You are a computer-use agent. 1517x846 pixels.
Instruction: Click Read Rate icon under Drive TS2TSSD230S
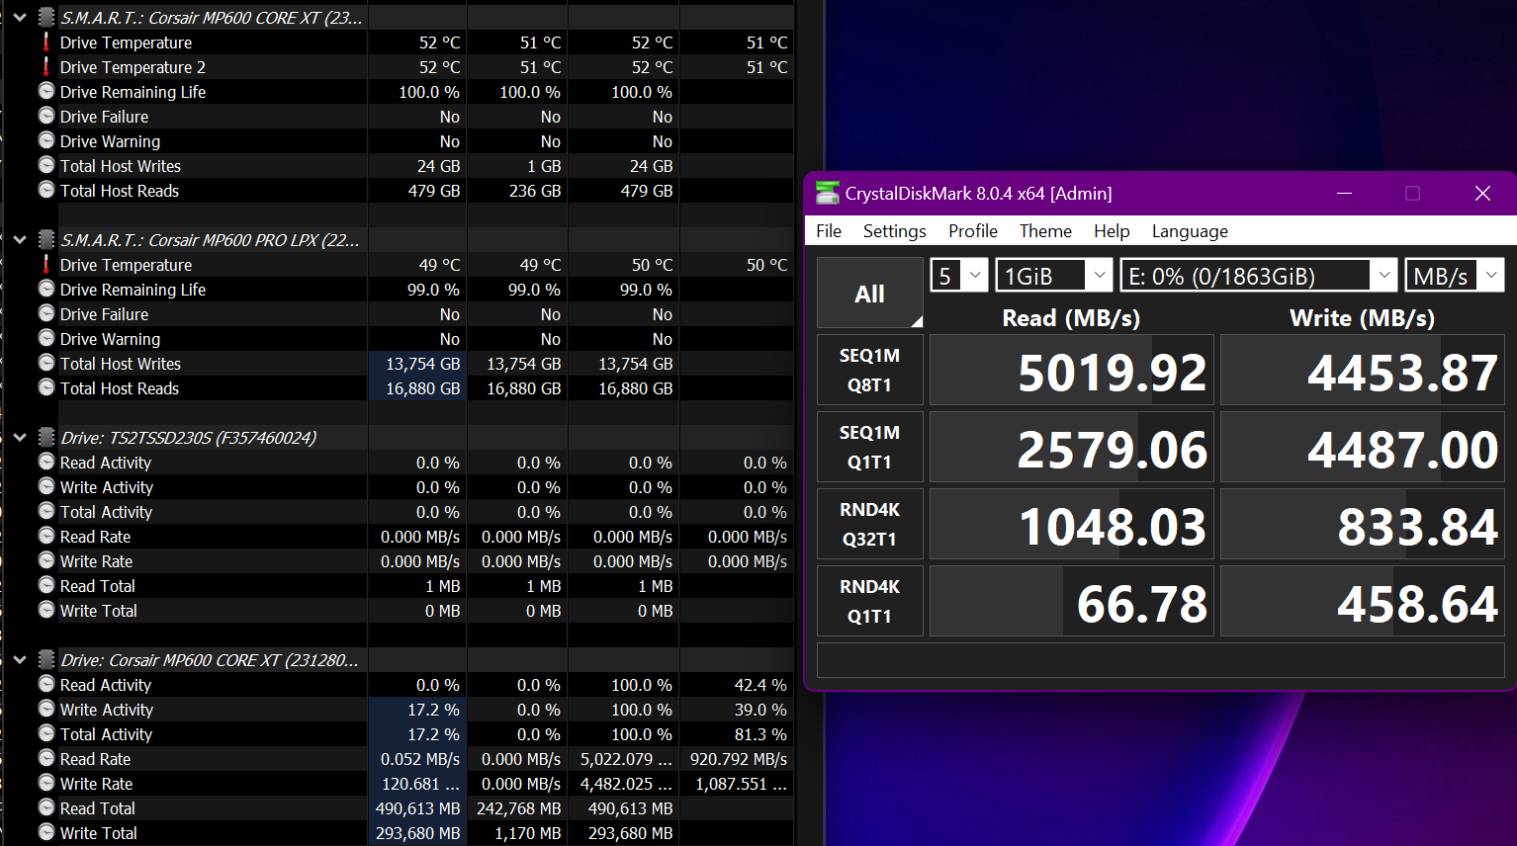click(46, 536)
